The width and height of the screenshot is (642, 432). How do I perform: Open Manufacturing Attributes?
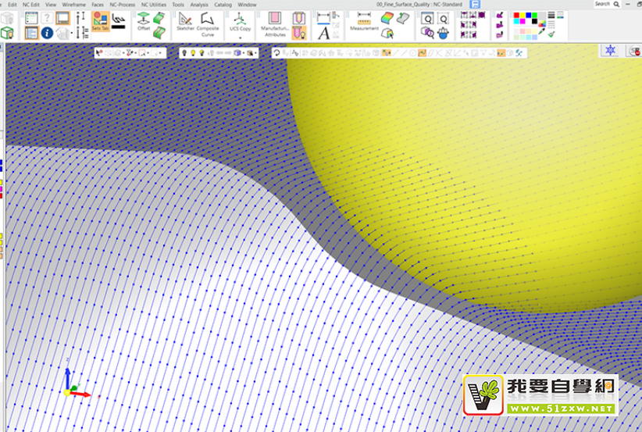(274, 22)
